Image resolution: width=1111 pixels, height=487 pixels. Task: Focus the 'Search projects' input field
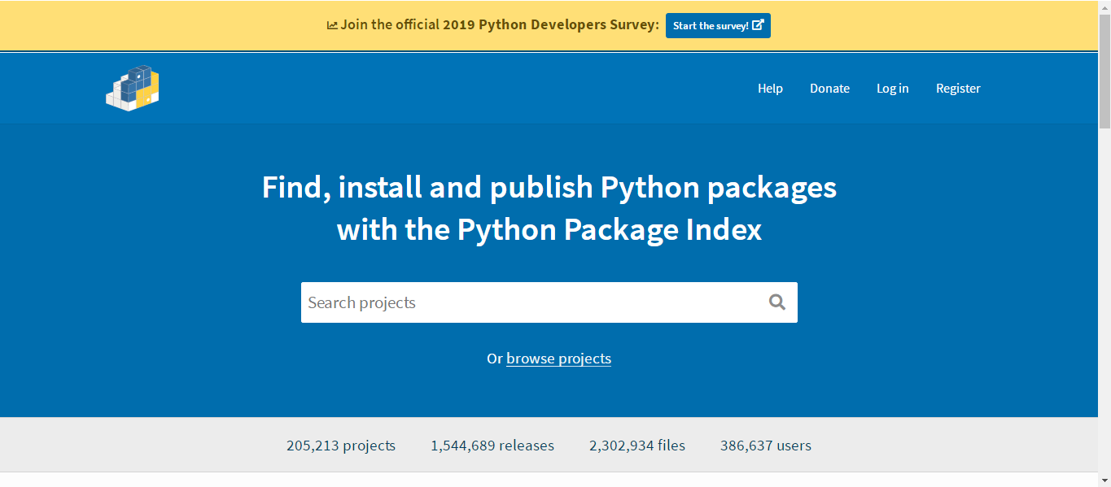(x=529, y=302)
